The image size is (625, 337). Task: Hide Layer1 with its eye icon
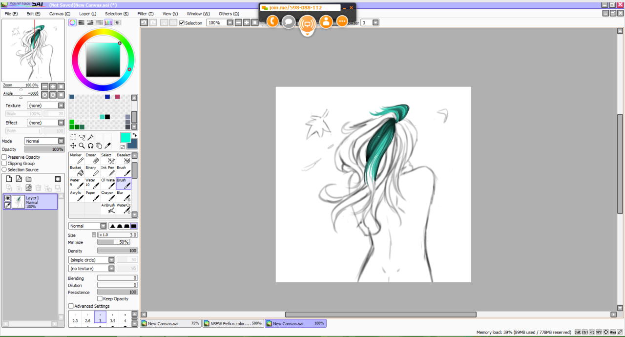tap(8, 198)
